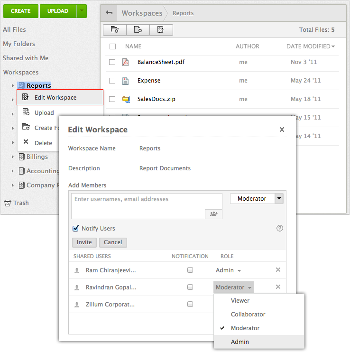Click the create folder toolbar icon
This screenshot has width=350, height=352.
pos(115,29)
